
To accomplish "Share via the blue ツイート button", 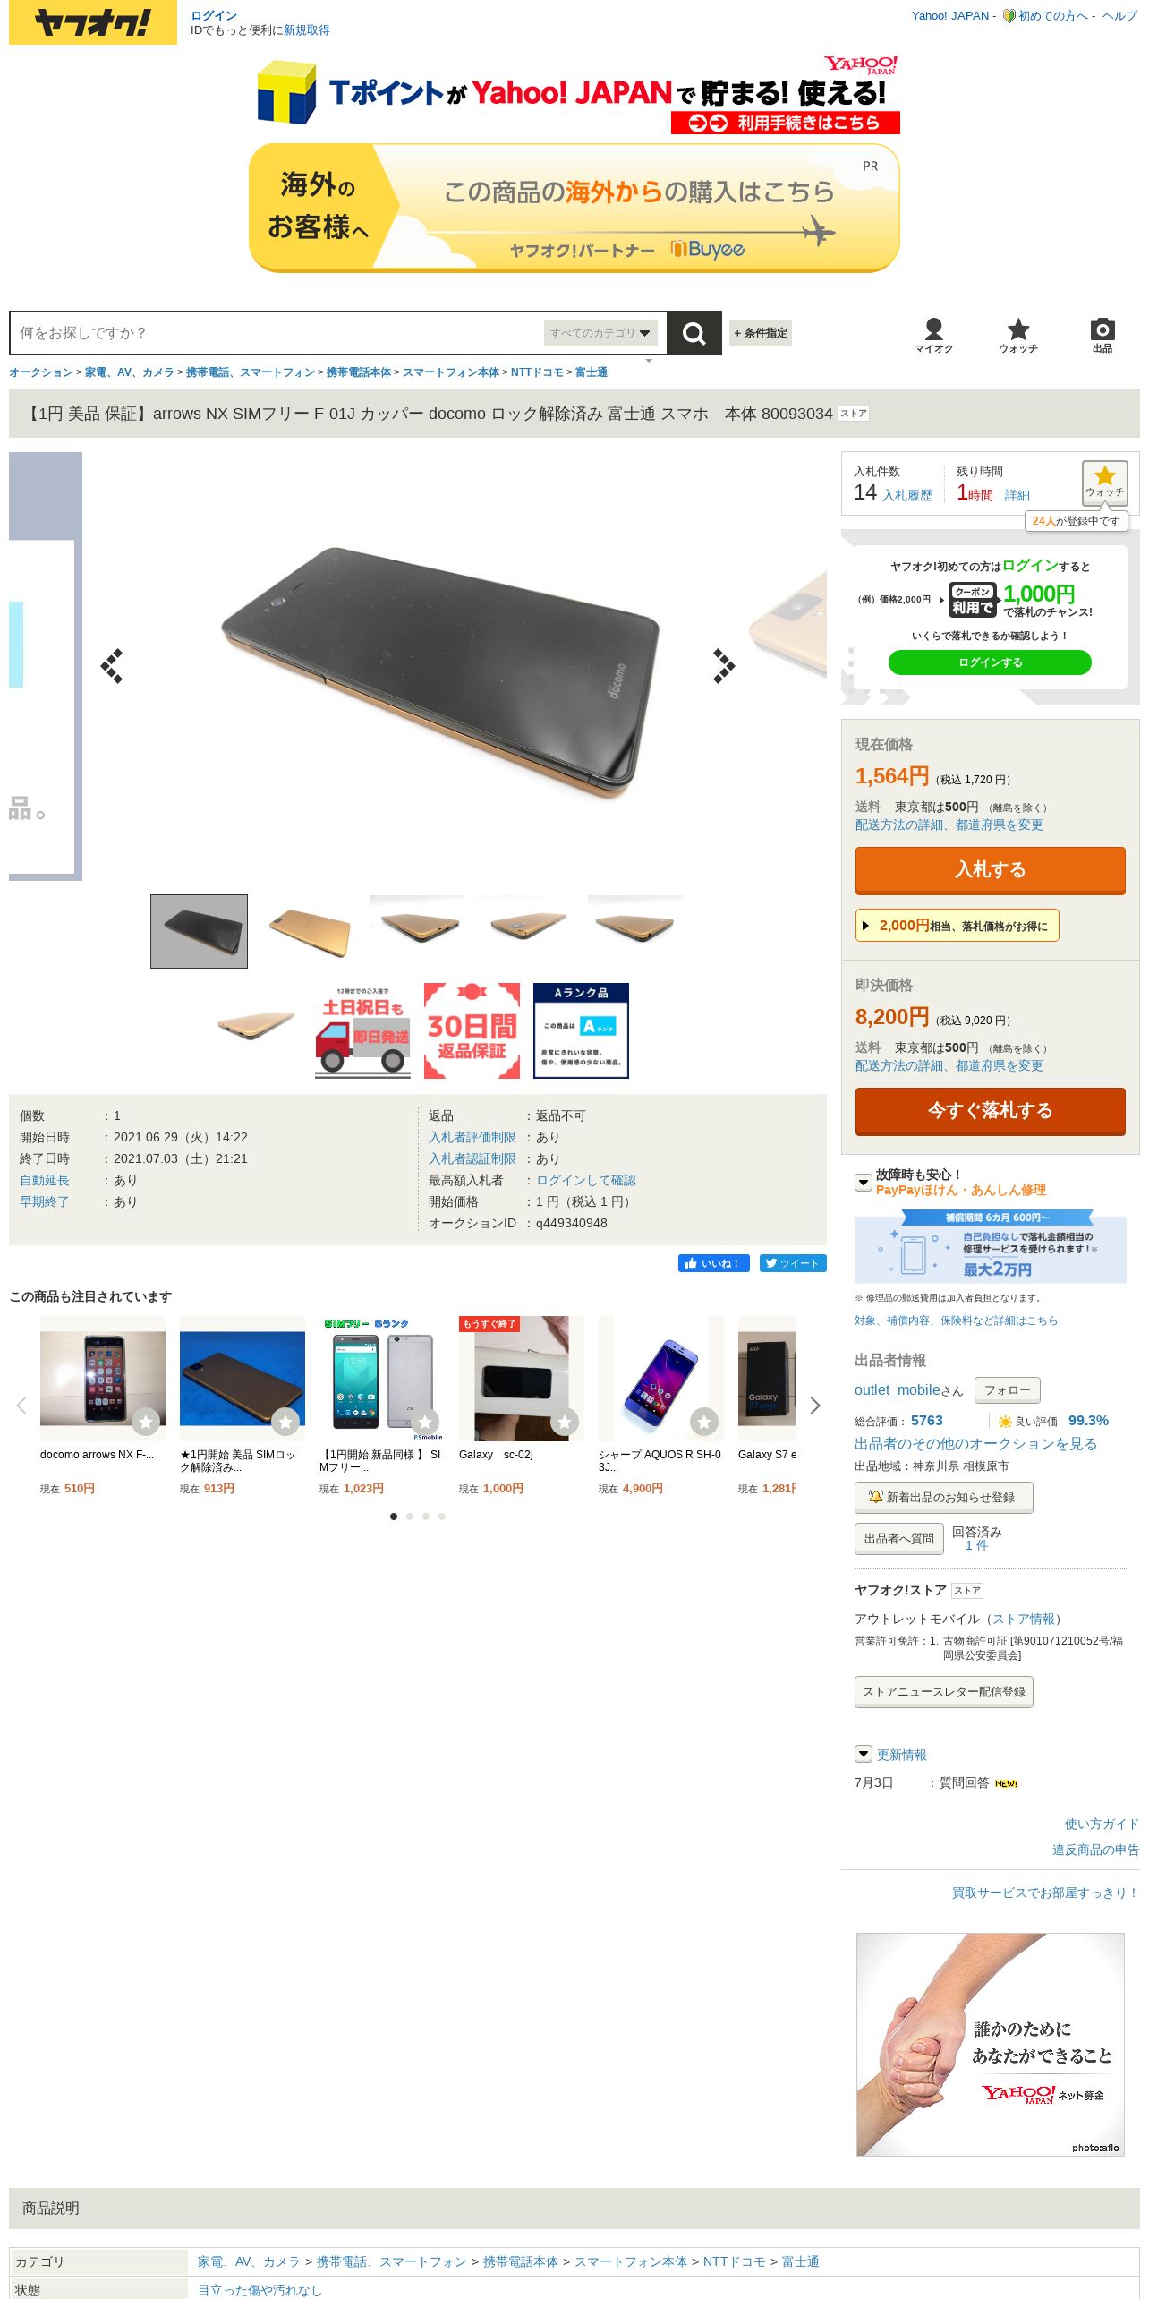I will [x=793, y=1263].
